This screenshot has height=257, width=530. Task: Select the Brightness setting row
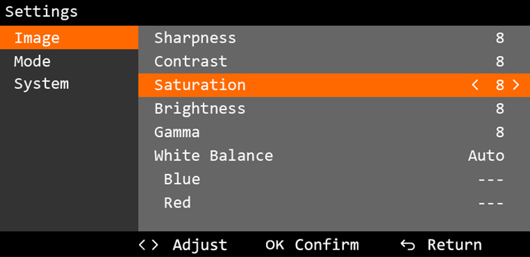[x=334, y=108]
